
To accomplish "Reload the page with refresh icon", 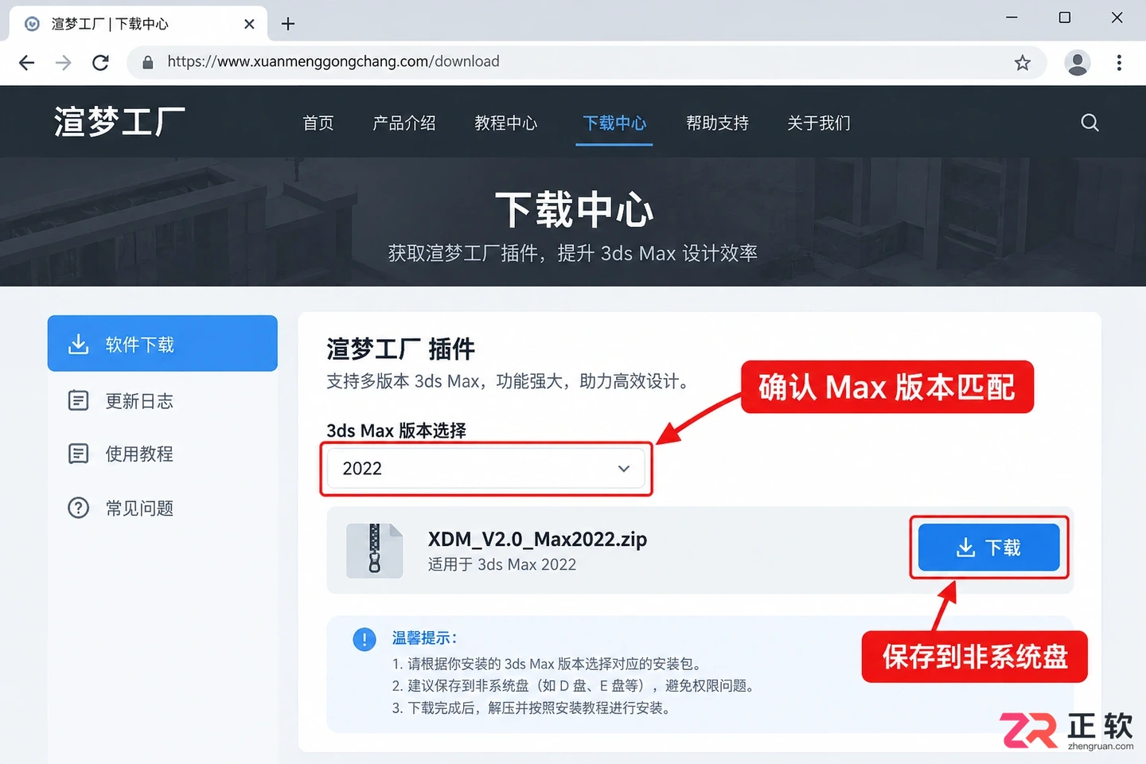I will coord(100,62).
